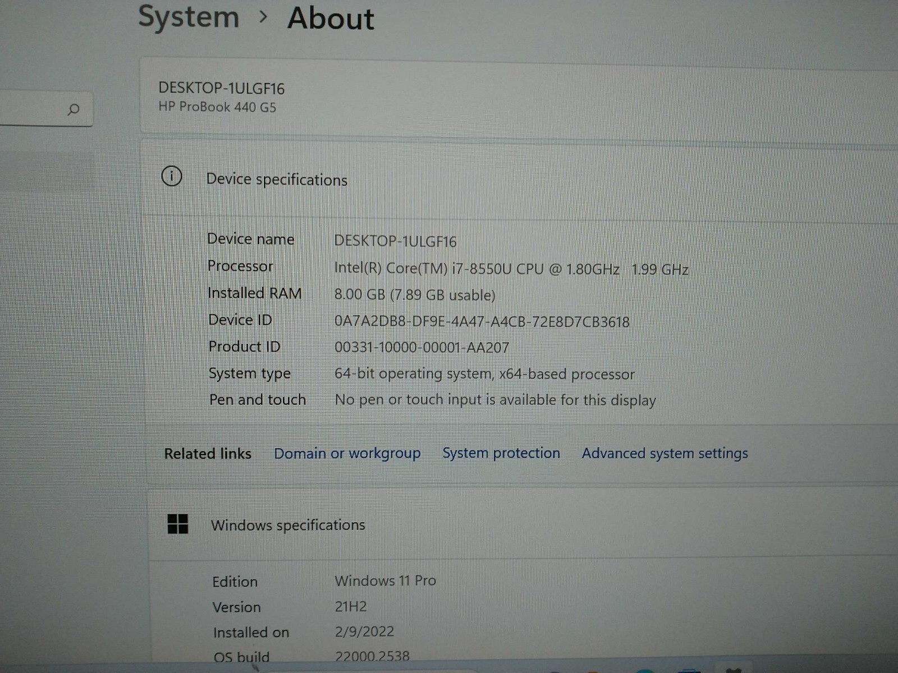
Task: Select Product ID value 00331-10000-00001-AA207
Action: click(421, 348)
